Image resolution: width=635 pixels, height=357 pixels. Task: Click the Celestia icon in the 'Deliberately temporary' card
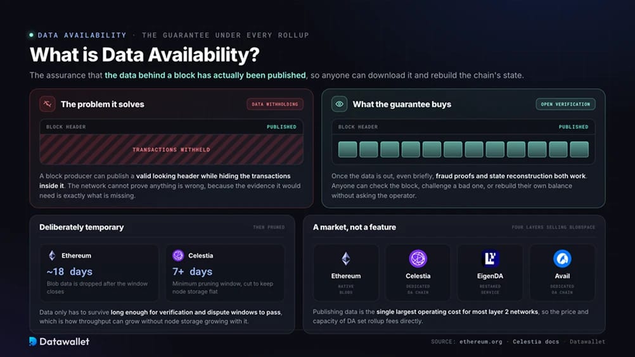178,256
